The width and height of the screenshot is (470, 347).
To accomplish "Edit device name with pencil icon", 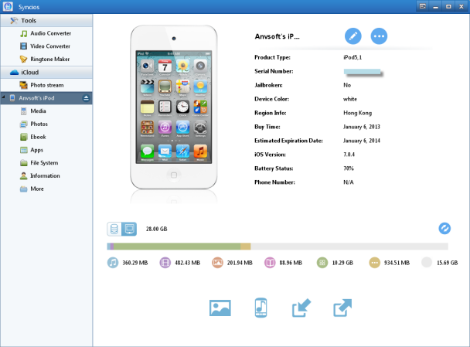I will click(x=353, y=36).
